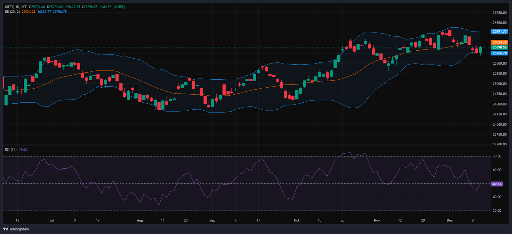Click the purple 49.62 RSI value tag
The width and height of the screenshot is (512, 234).
point(497,184)
